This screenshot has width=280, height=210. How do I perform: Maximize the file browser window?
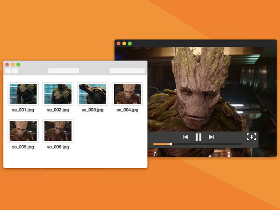[x=18, y=64]
